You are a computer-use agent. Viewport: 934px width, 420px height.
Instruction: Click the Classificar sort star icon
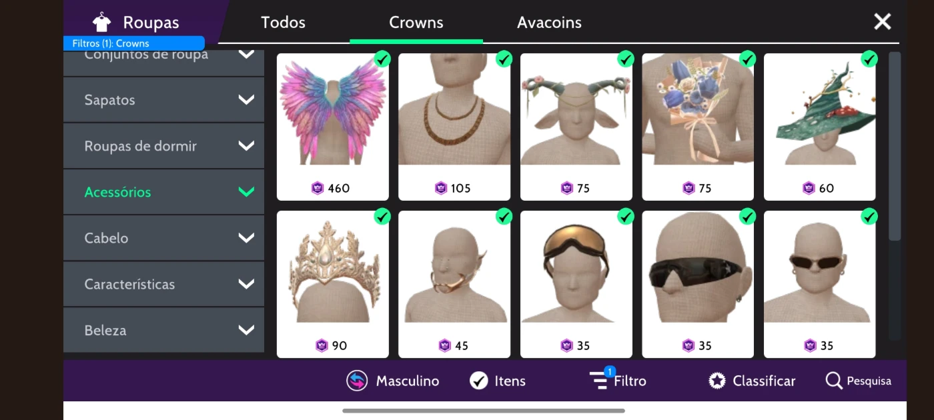point(717,381)
